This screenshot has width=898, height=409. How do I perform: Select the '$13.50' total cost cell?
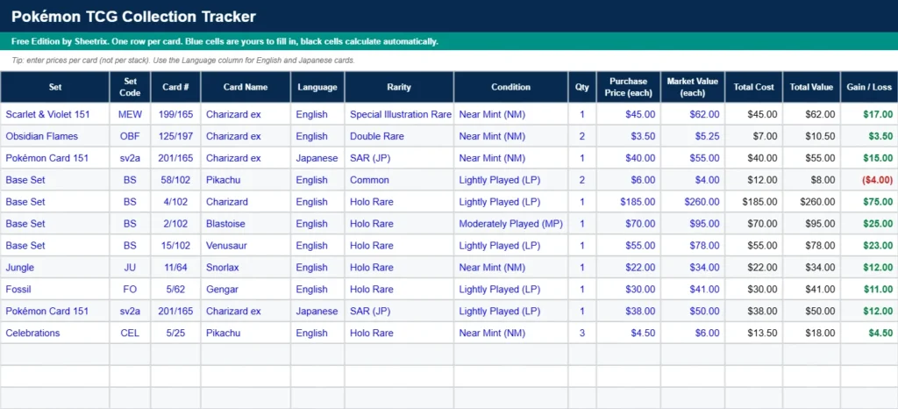(x=753, y=333)
